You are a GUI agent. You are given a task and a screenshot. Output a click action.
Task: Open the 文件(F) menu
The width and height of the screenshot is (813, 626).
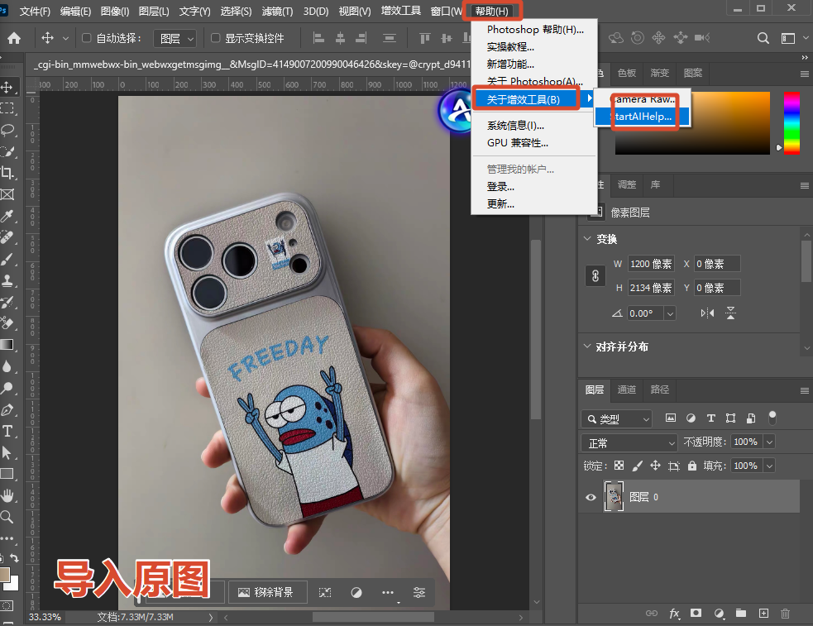(x=35, y=11)
